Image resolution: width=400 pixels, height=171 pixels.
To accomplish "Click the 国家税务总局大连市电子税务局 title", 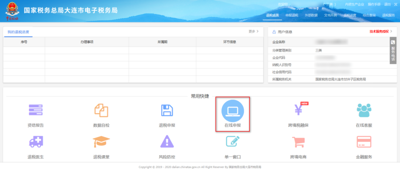I will [x=70, y=10].
